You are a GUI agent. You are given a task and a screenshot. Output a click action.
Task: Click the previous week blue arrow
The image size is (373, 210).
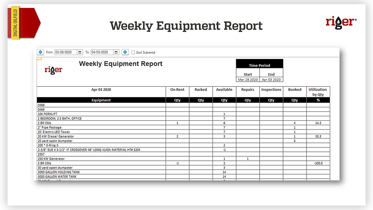pyautogui.click(x=40, y=52)
